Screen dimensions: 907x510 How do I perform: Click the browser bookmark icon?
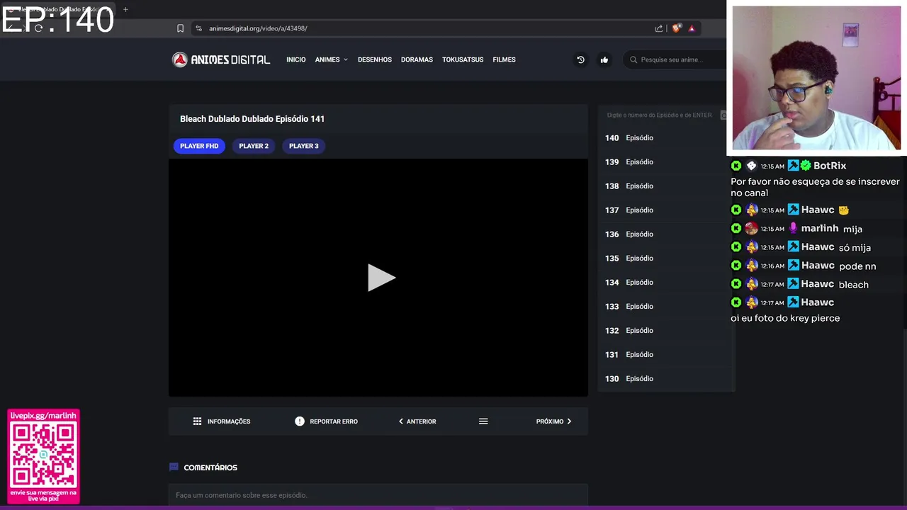[180, 28]
